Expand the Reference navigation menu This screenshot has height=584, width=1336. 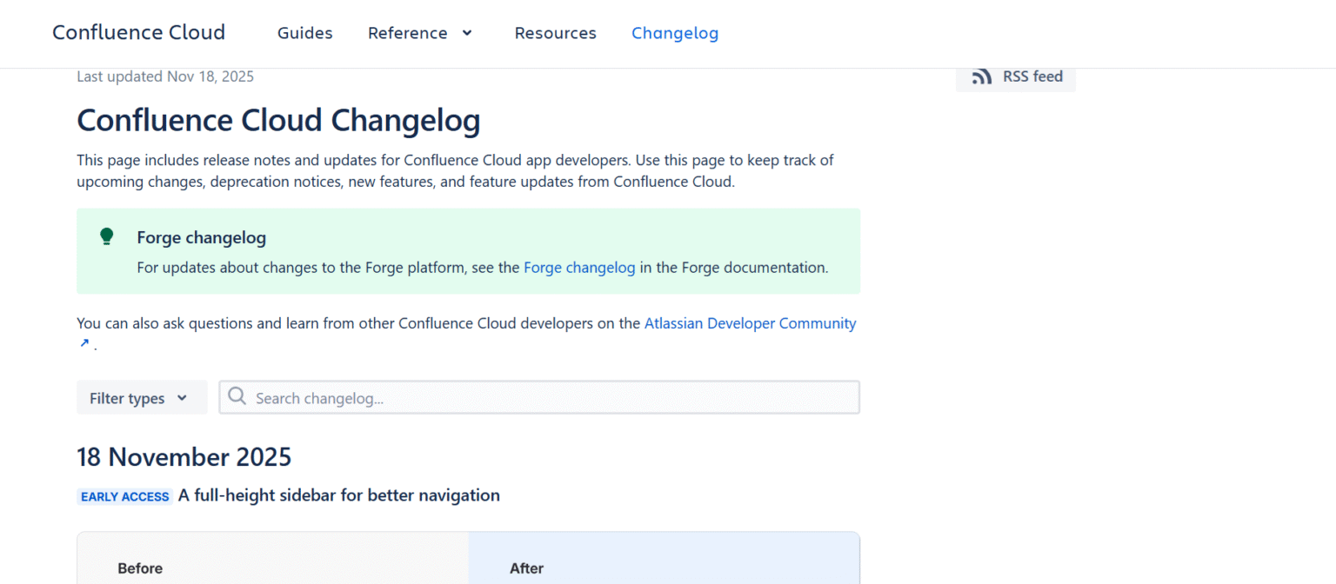(420, 33)
